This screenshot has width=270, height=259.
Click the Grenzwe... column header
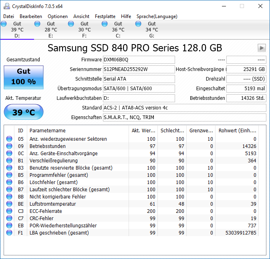point(201,131)
